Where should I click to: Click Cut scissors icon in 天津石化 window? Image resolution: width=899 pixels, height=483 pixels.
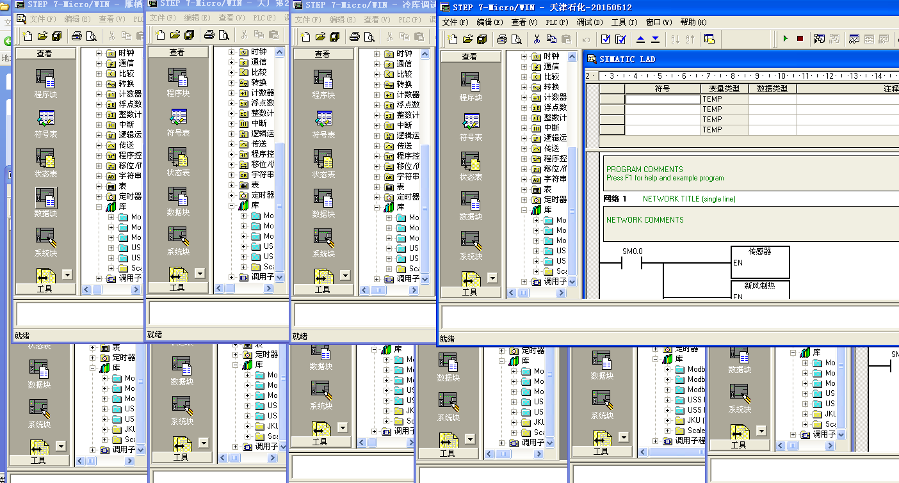click(537, 39)
